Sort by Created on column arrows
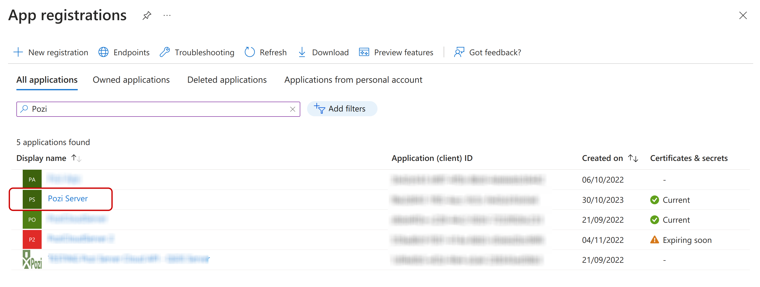Image resolution: width=760 pixels, height=287 pixels. click(633, 158)
